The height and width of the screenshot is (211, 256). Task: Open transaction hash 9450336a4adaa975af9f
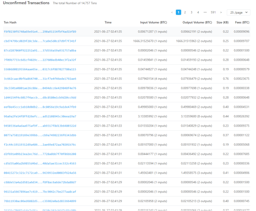coord(40,126)
